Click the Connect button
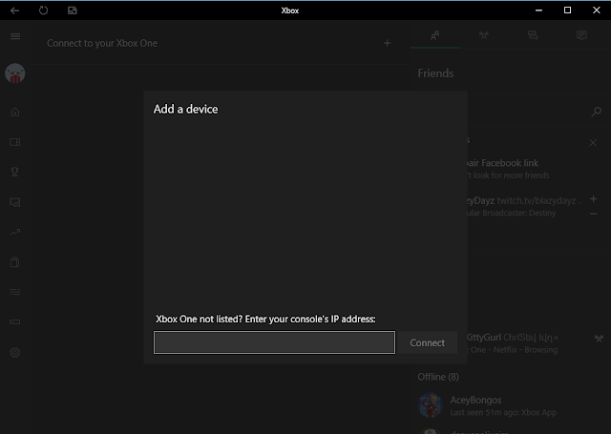This screenshot has width=611, height=434. pos(427,342)
